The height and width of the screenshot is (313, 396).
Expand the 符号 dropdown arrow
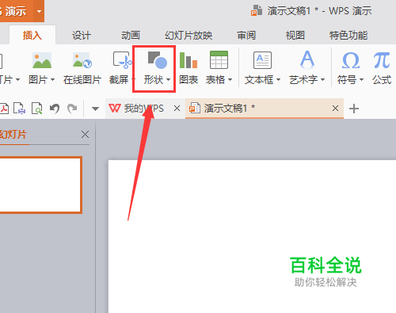pyautogui.click(x=361, y=79)
